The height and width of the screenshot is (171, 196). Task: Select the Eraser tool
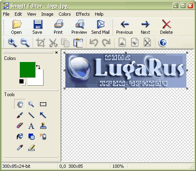pyautogui.click(x=20, y=126)
